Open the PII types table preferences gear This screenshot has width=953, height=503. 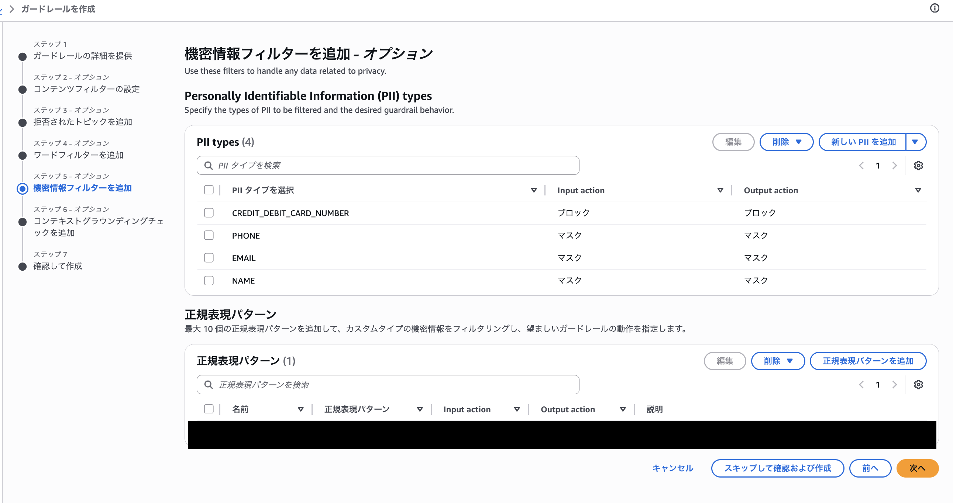click(919, 165)
